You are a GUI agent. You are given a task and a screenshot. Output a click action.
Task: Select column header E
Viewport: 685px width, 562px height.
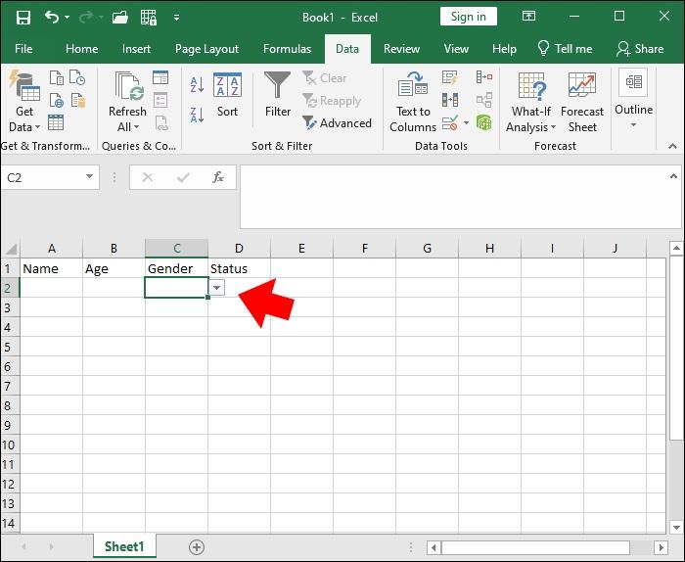[301, 249]
